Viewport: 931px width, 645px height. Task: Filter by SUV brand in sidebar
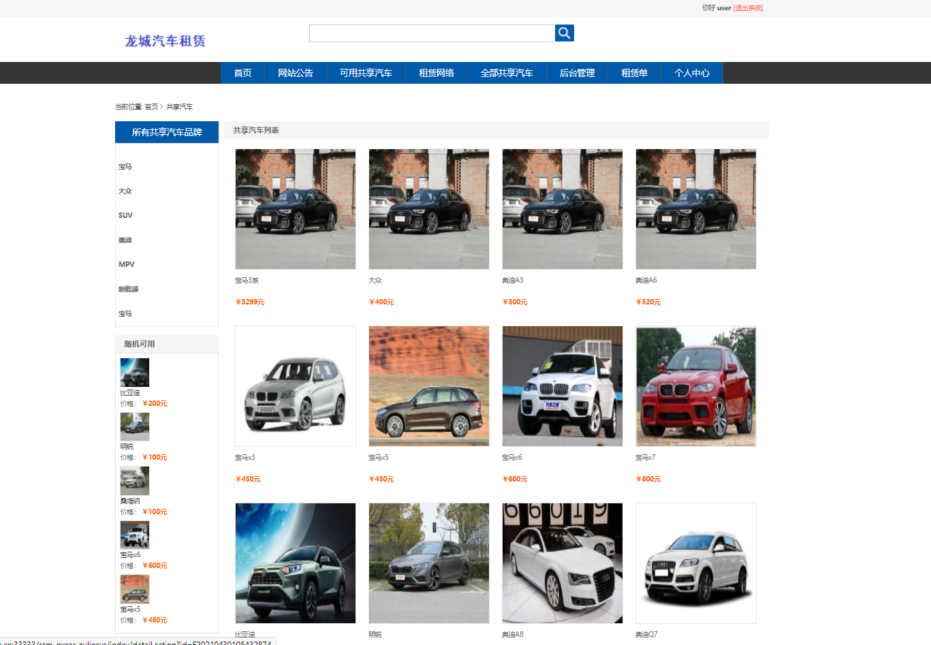coord(125,215)
